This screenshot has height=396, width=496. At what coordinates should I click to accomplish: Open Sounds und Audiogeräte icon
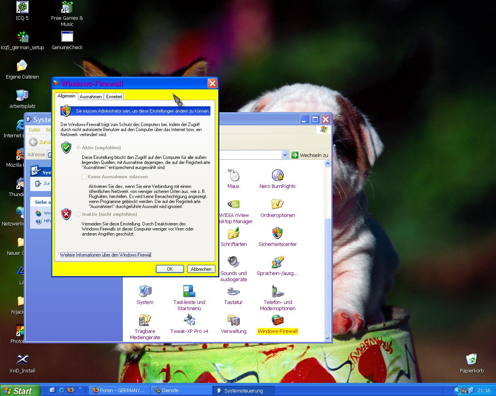point(233,263)
